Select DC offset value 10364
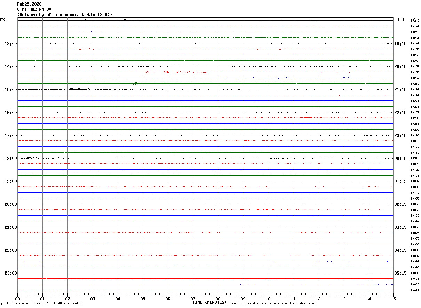Screen dimensions: 421x308 click(415, 221)
